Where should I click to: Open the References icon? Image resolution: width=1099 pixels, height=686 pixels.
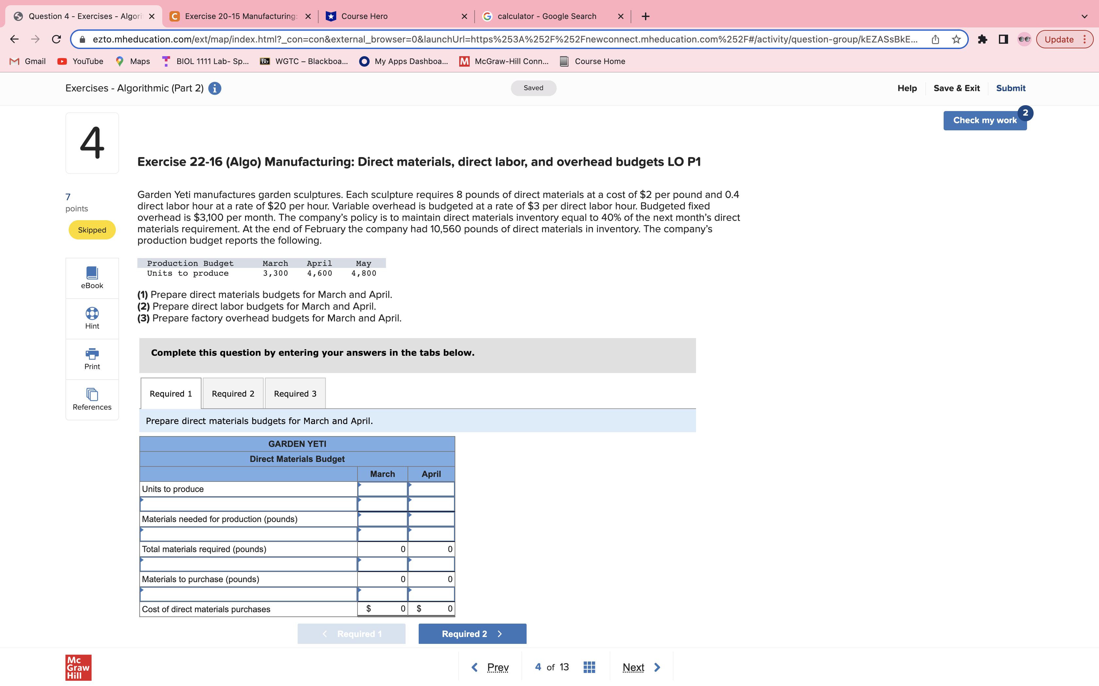click(x=92, y=394)
